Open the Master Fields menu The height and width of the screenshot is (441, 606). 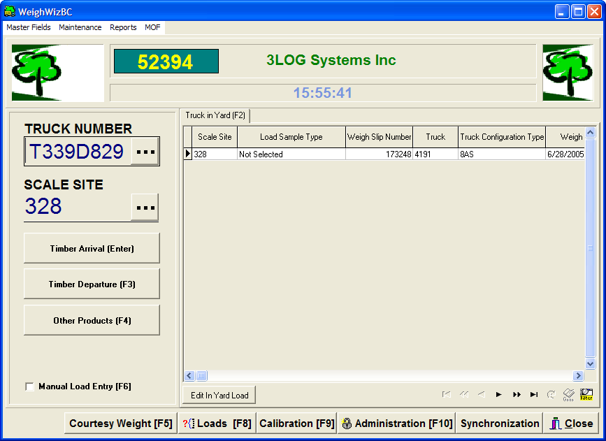pos(29,27)
